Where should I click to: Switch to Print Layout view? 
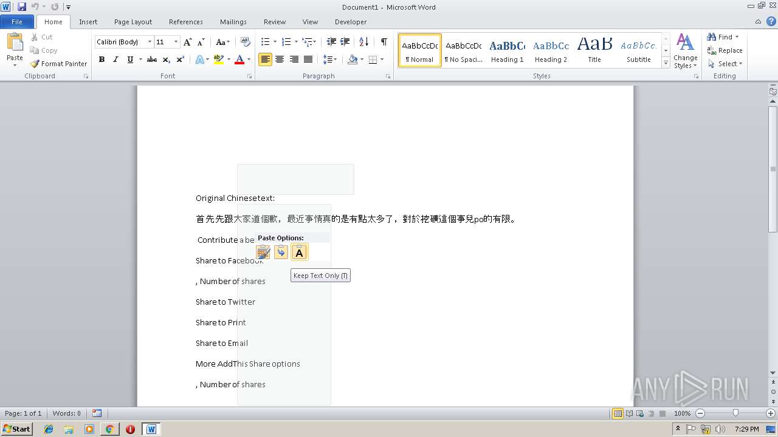(x=618, y=413)
